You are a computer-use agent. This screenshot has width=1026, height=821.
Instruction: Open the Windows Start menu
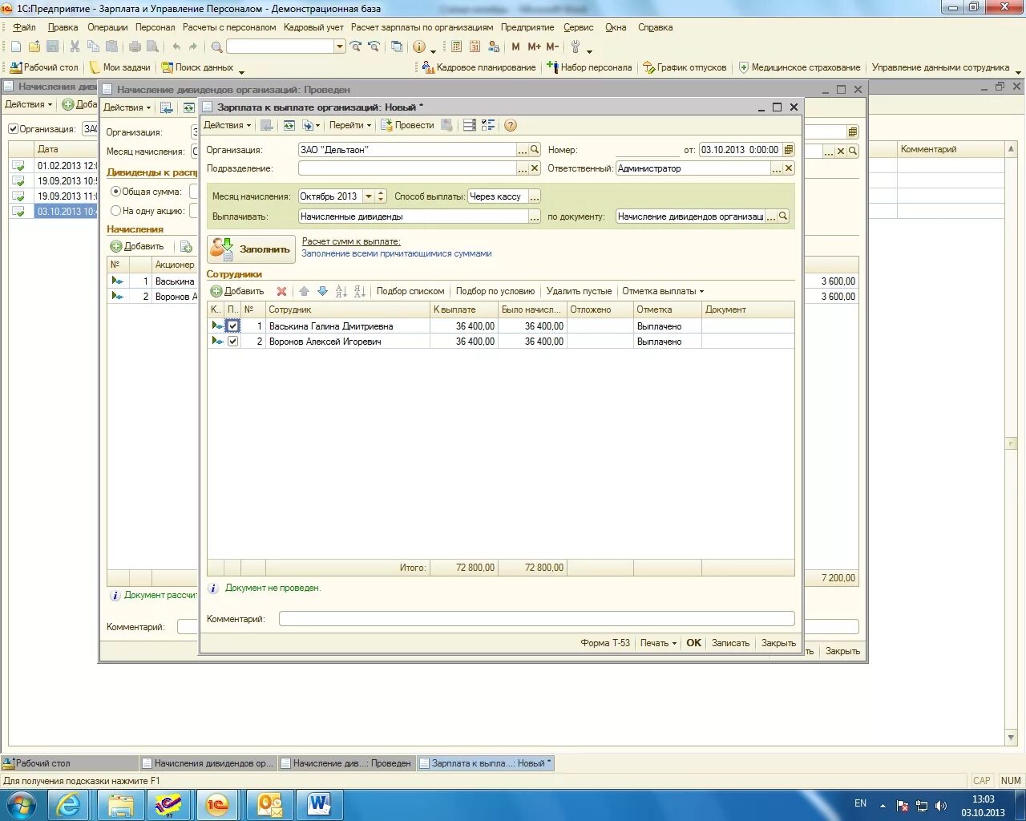pos(22,805)
